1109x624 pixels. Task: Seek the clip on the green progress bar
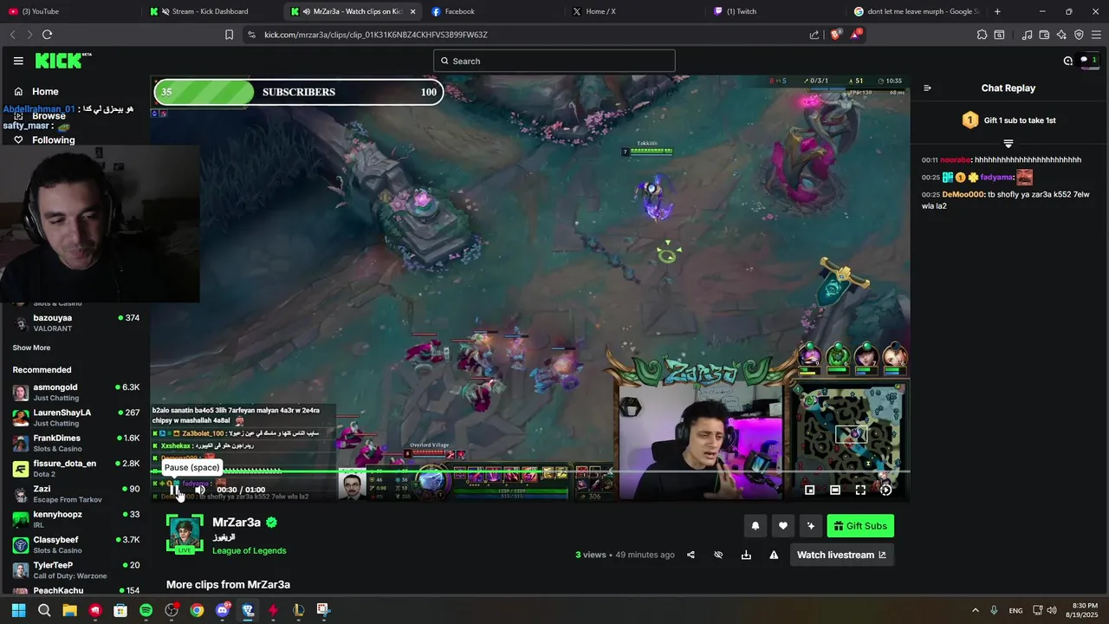[529, 471]
